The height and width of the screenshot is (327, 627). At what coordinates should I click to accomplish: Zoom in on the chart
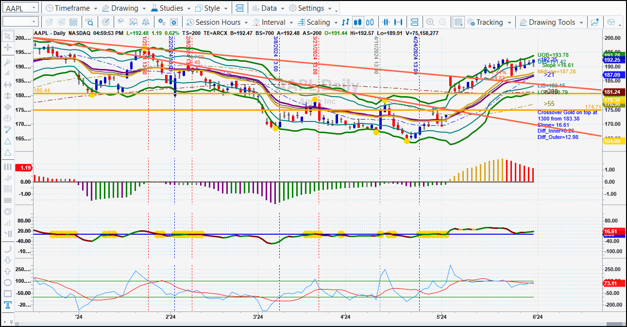[x=430, y=22]
